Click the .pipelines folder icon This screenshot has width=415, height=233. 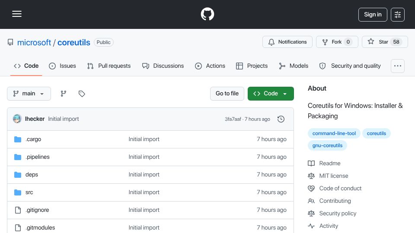point(18,157)
